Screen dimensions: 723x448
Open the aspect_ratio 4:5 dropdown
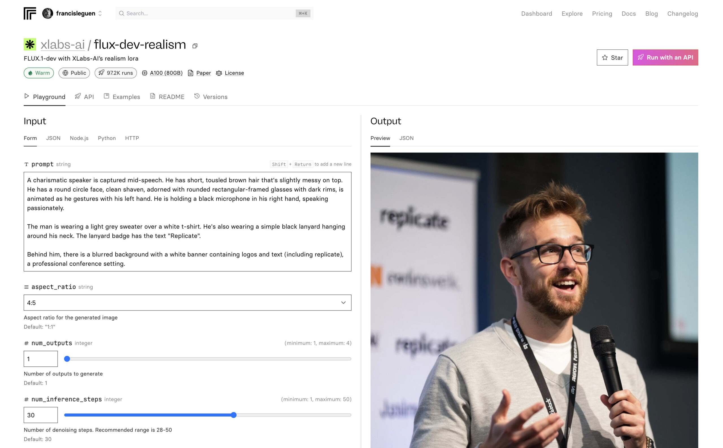pos(187,303)
